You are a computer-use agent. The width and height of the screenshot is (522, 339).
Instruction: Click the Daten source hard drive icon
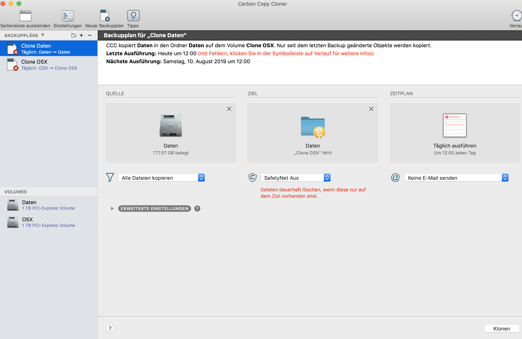pos(171,125)
